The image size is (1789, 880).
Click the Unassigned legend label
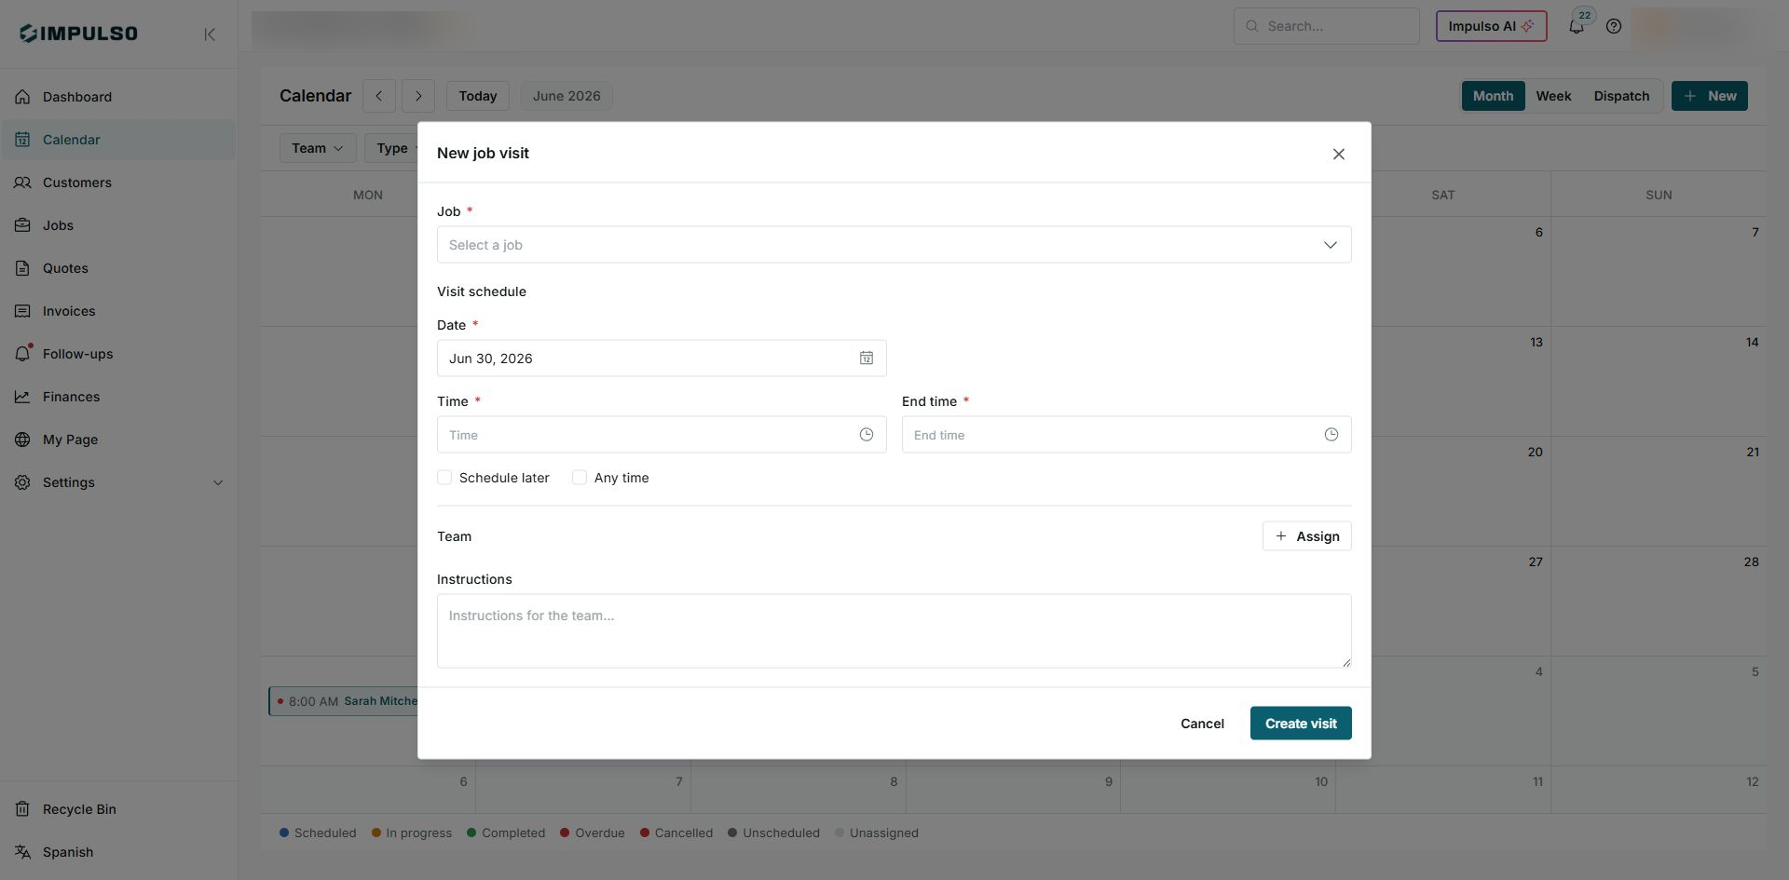(884, 833)
